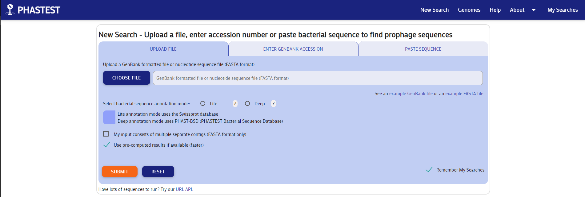The width and height of the screenshot is (585, 197).
Task: Switch to the Enter GenBank Accession tab
Action: click(x=293, y=49)
